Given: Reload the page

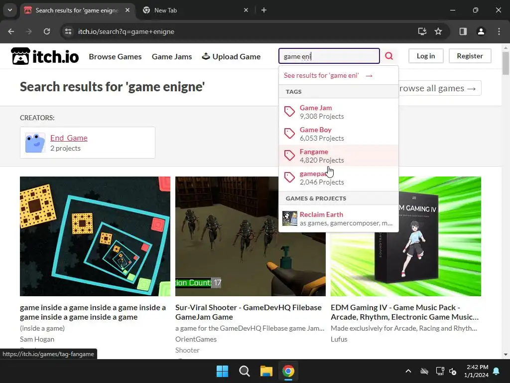Looking at the screenshot, I should point(47,31).
